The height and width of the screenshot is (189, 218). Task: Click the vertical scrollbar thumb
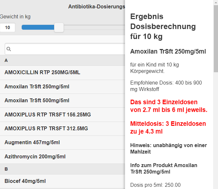(216, 39)
